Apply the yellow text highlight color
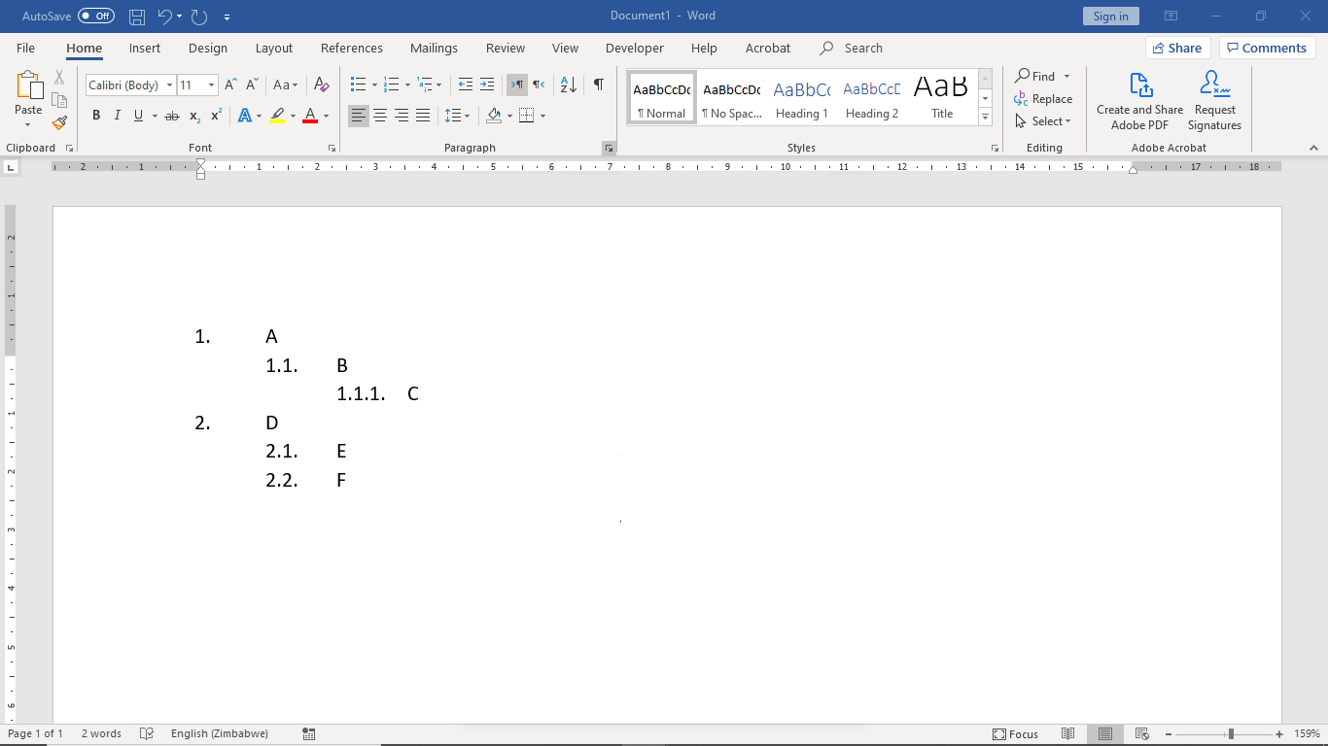 277,116
